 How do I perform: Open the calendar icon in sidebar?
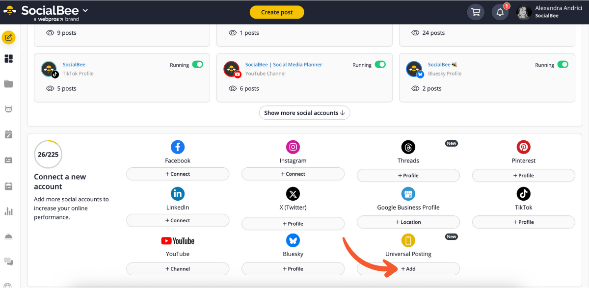click(x=8, y=186)
